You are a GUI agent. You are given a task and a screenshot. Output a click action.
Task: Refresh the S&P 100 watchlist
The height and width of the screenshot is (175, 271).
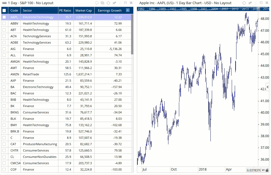click(97, 3)
